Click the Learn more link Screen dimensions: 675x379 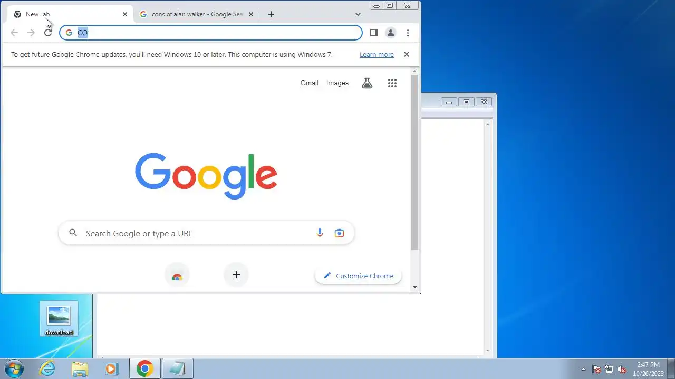click(377, 54)
